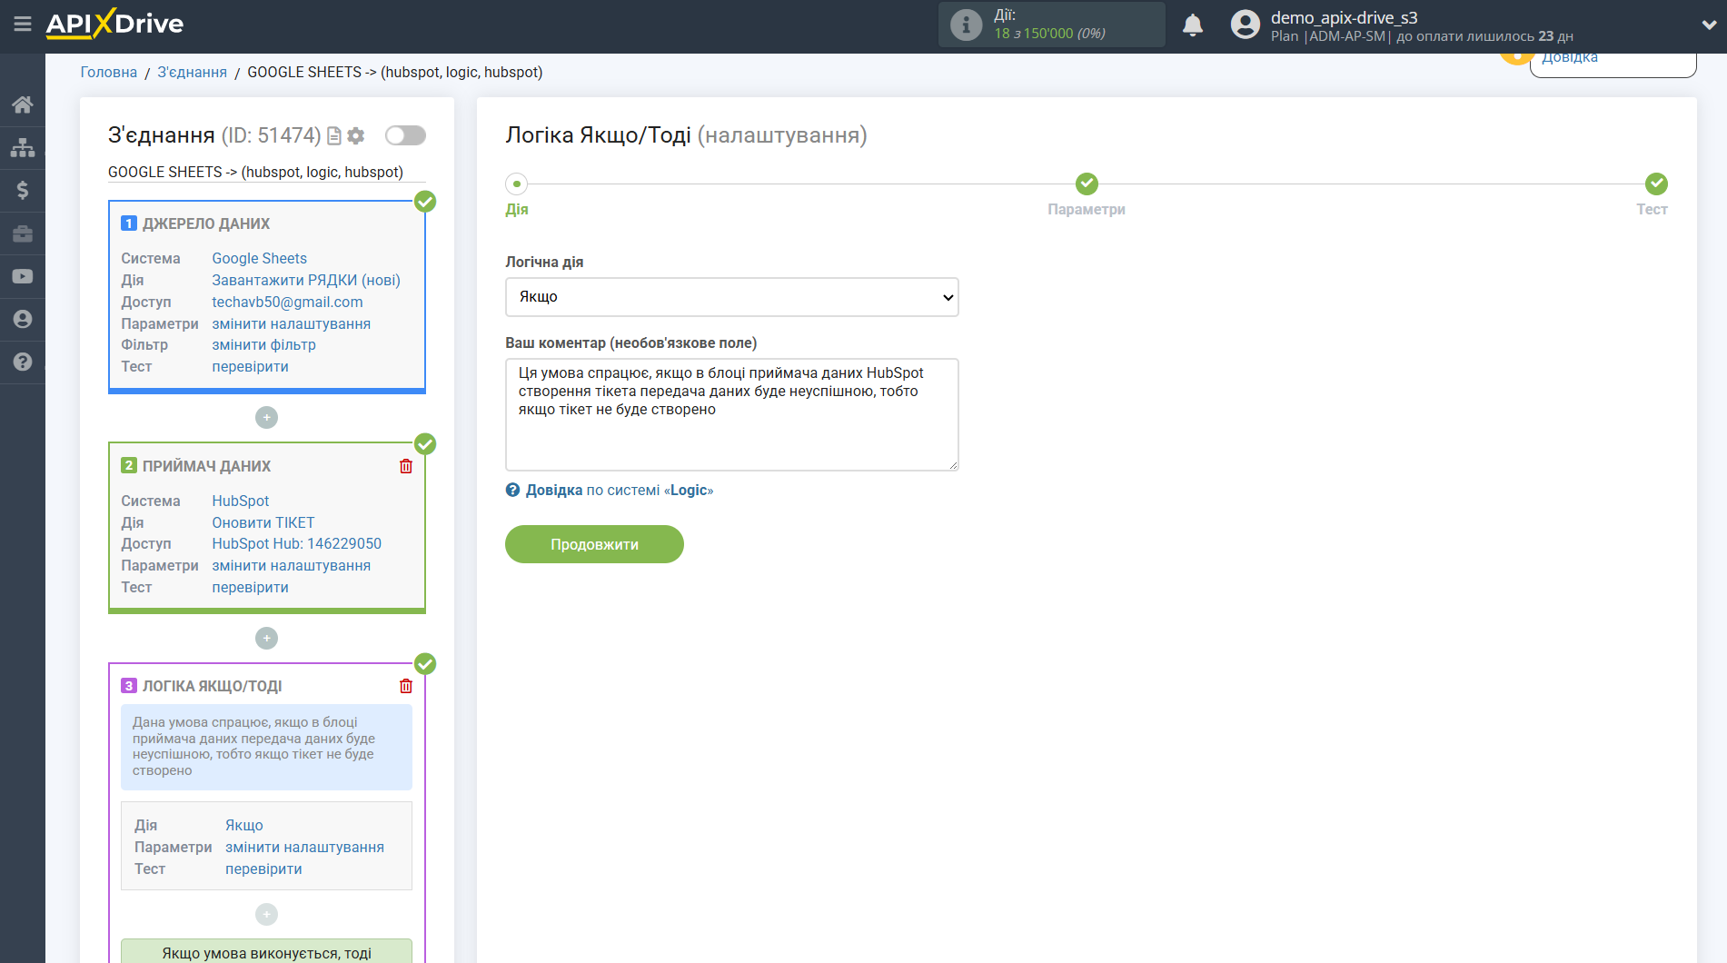Click the ПРИЙМАЧ ДАНИХ block header
The width and height of the screenshot is (1727, 963).
(x=206, y=466)
